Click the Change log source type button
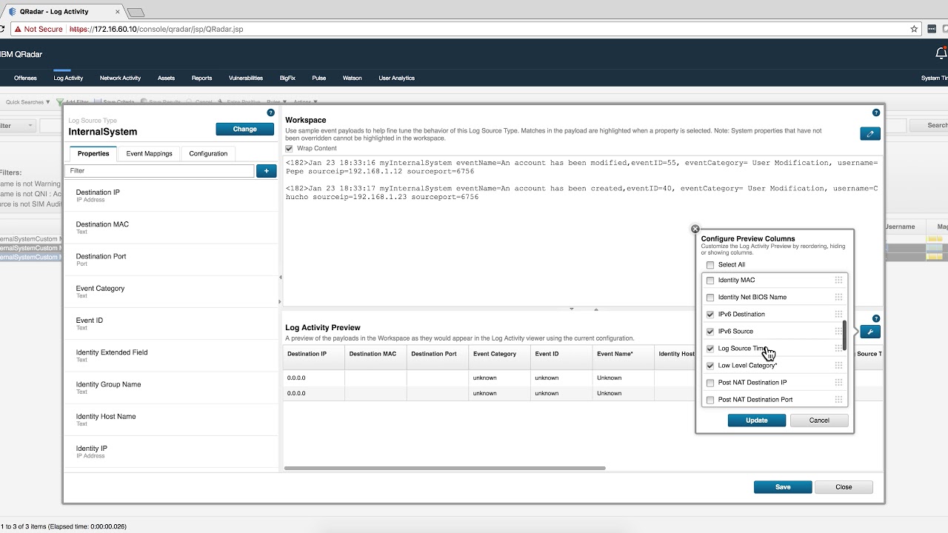 coord(245,129)
